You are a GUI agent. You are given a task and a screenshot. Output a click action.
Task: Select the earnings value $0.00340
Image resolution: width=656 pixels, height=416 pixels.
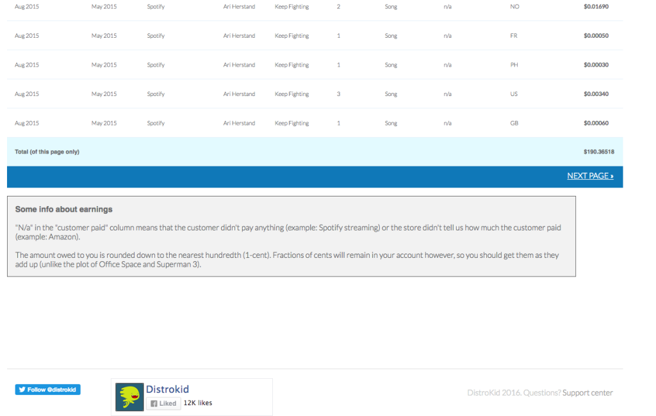596,94
